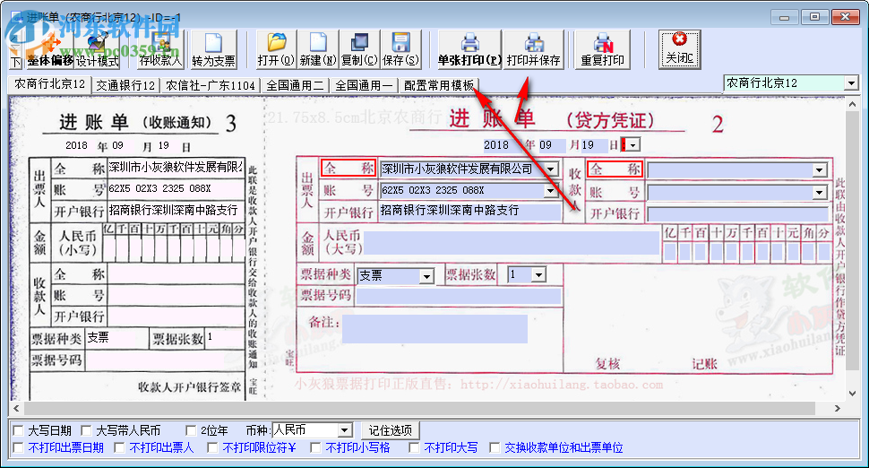Viewport: 869px width, 468px height.
Task: Check the 不打印出票人 option
Action: (x=120, y=447)
